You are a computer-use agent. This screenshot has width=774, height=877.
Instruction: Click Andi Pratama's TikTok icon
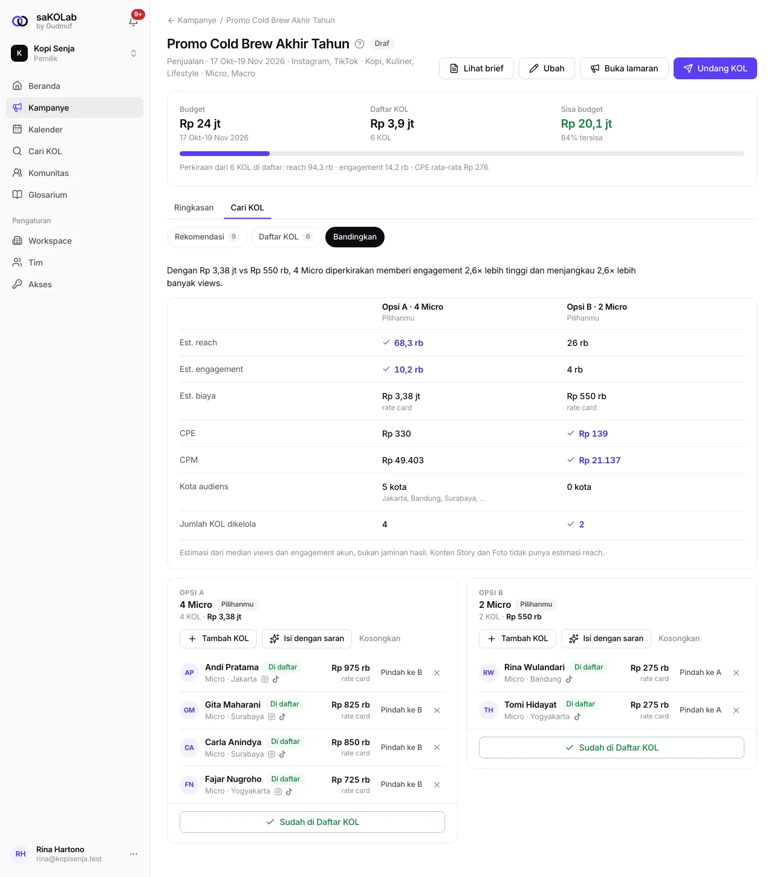coord(276,679)
